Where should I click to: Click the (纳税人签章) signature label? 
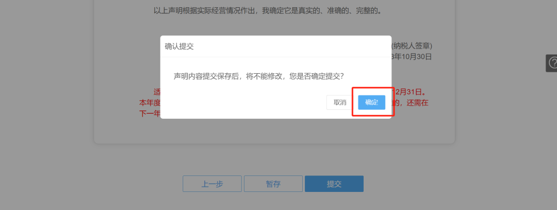pyautogui.click(x=412, y=46)
